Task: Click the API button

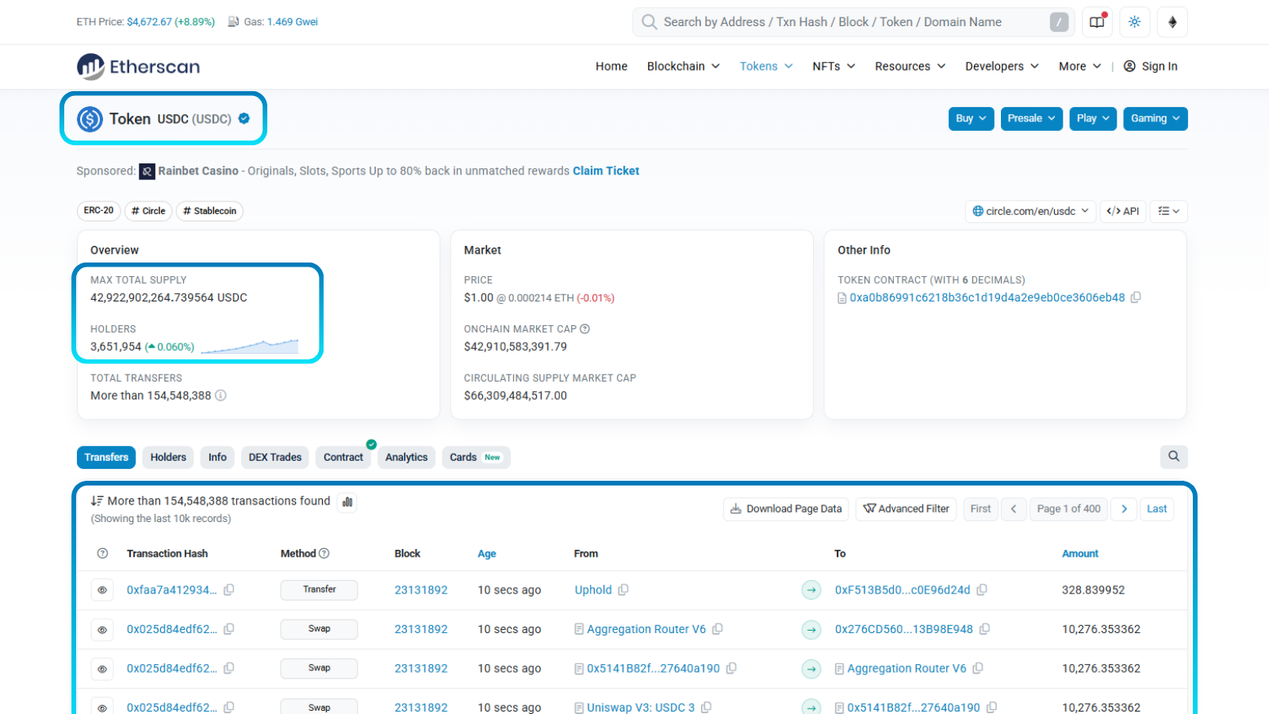Action: pos(1123,211)
